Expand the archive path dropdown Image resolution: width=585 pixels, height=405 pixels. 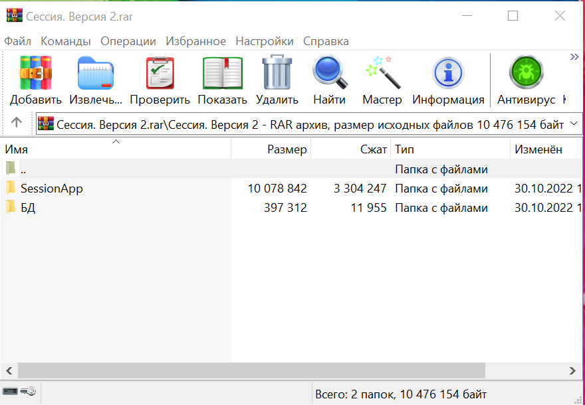coord(574,124)
